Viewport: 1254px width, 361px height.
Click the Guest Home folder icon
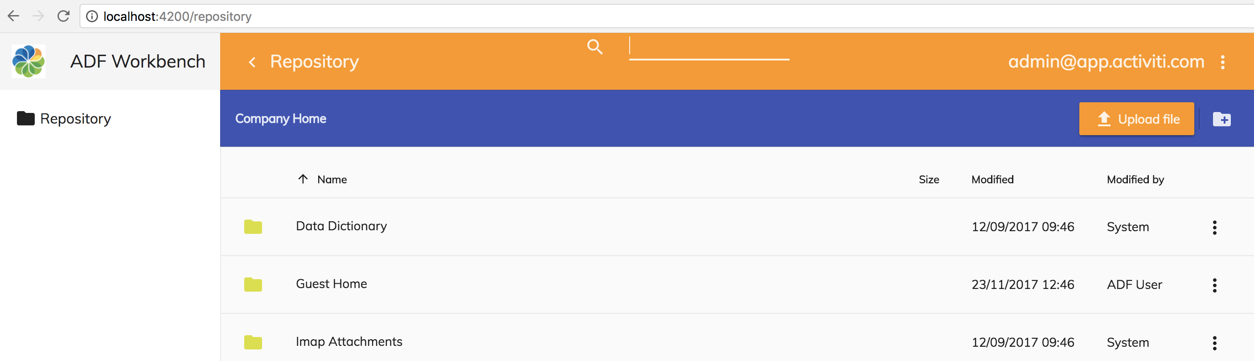[253, 285]
